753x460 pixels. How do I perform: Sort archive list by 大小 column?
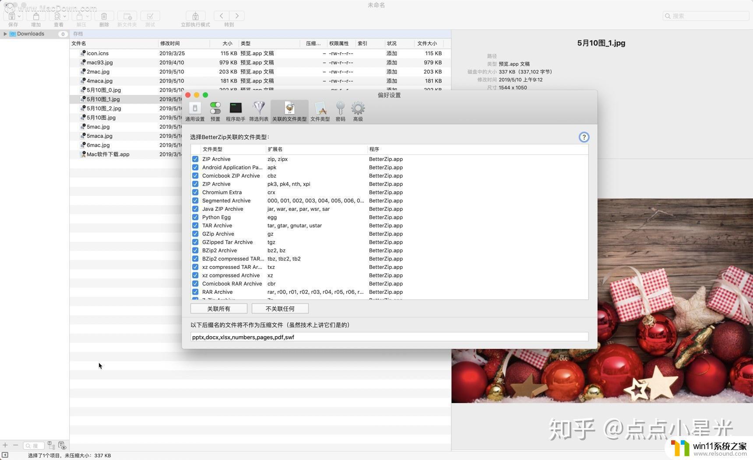click(x=224, y=43)
